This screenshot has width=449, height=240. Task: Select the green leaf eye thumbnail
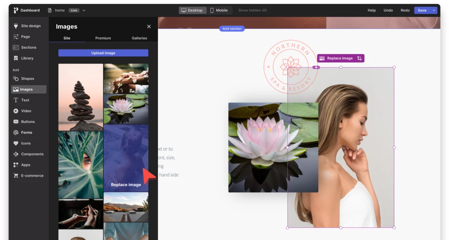tap(81, 165)
